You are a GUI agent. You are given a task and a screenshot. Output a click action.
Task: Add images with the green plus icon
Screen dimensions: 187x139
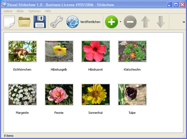pos(111,22)
